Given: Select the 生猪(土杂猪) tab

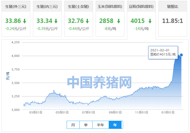Looking at the screenshot, I should [x=78, y=7].
